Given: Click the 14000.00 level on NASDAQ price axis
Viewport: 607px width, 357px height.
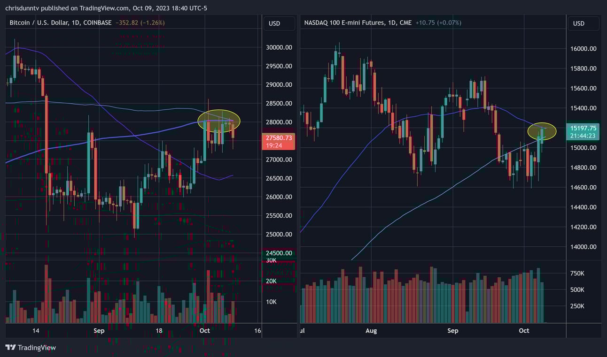Looking at the screenshot, I should [x=583, y=247].
